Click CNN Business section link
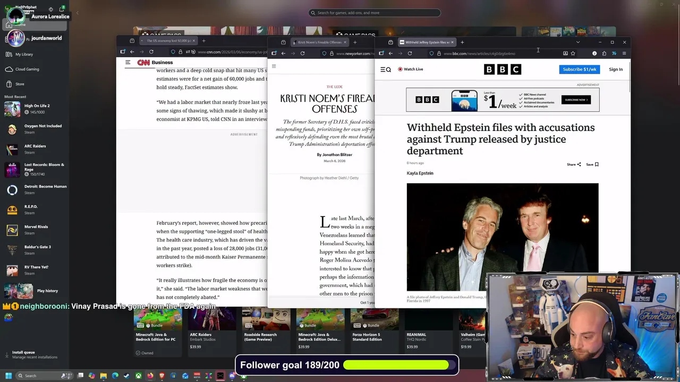The image size is (680, 382). point(162,62)
